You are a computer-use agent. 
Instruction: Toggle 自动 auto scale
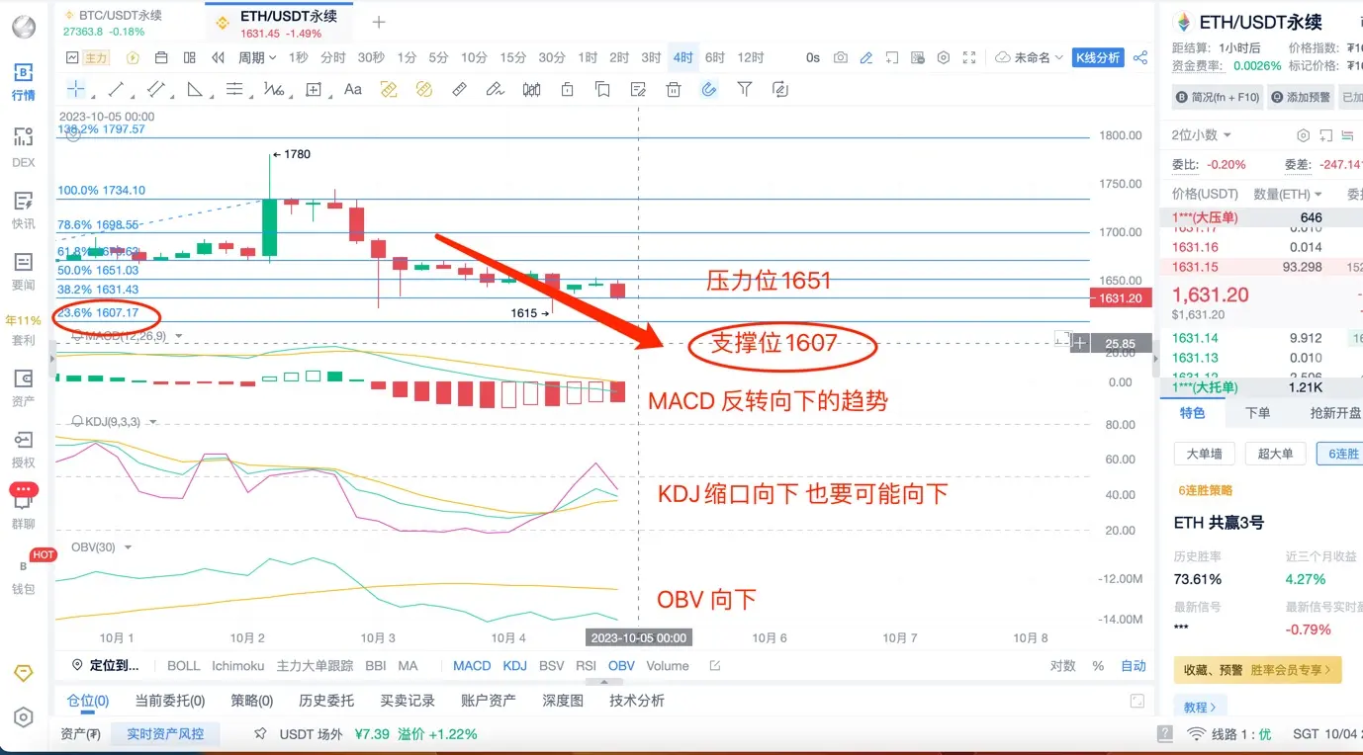point(1134,665)
